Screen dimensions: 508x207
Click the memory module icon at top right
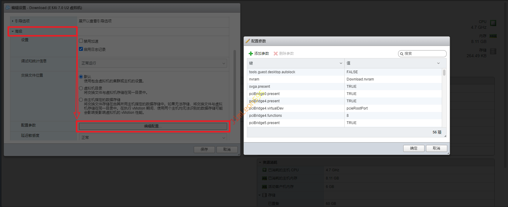click(493, 36)
